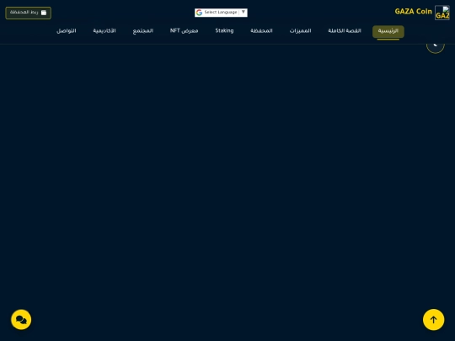This screenshot has height=341, width=455.
Task: Click the Google logo in language selector
Action: coord(199,13)
